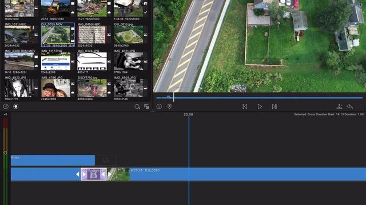Select the IMG_4809.JPG thumbnail
The height and width of the screenshot is (205, 366).
(x=129, y=88)
